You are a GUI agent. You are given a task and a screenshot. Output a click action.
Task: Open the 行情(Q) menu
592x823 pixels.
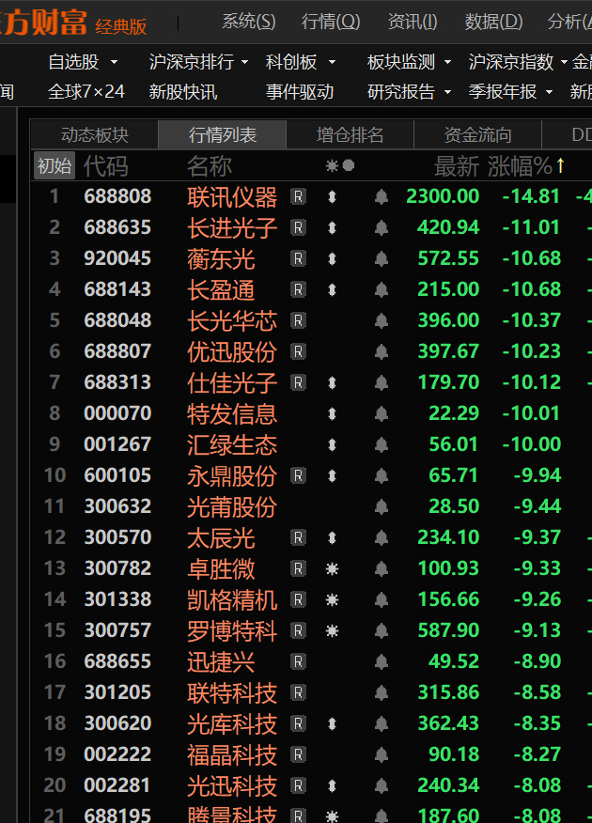[331, 22]
